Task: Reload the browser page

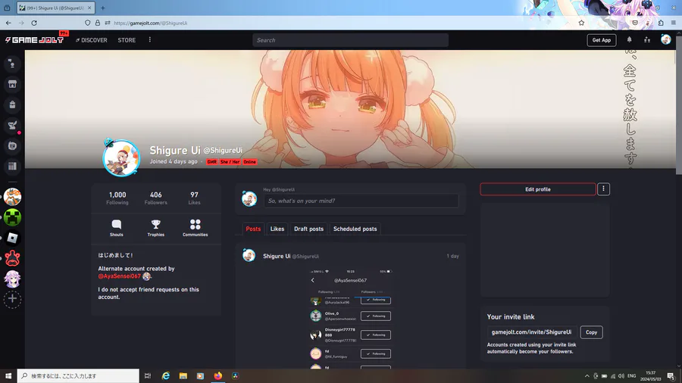Action: [34, 23]
